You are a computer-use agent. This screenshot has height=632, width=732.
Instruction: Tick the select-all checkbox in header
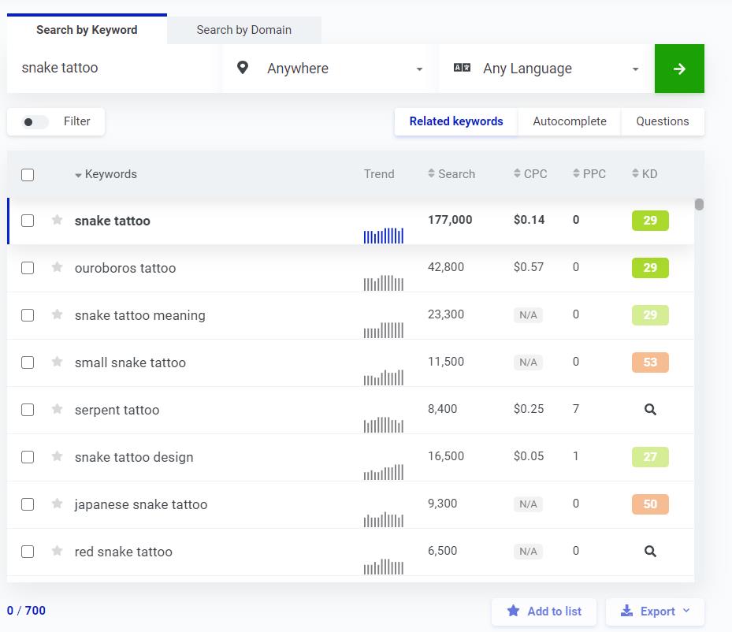pos(28,175)
